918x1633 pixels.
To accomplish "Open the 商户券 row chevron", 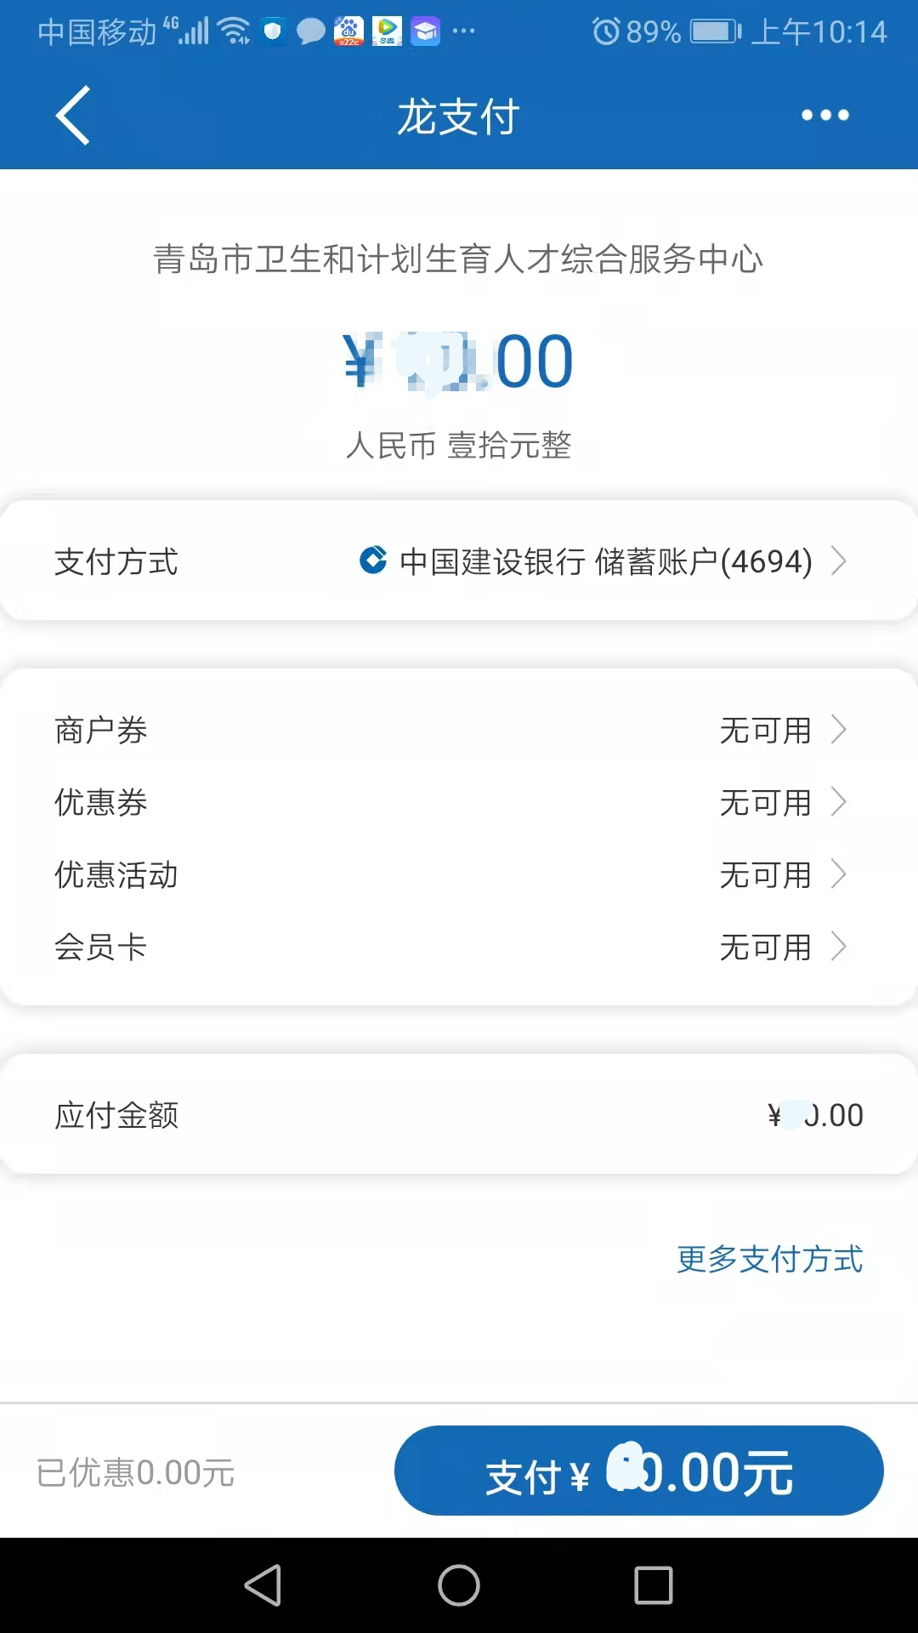I will coord(839,730).
